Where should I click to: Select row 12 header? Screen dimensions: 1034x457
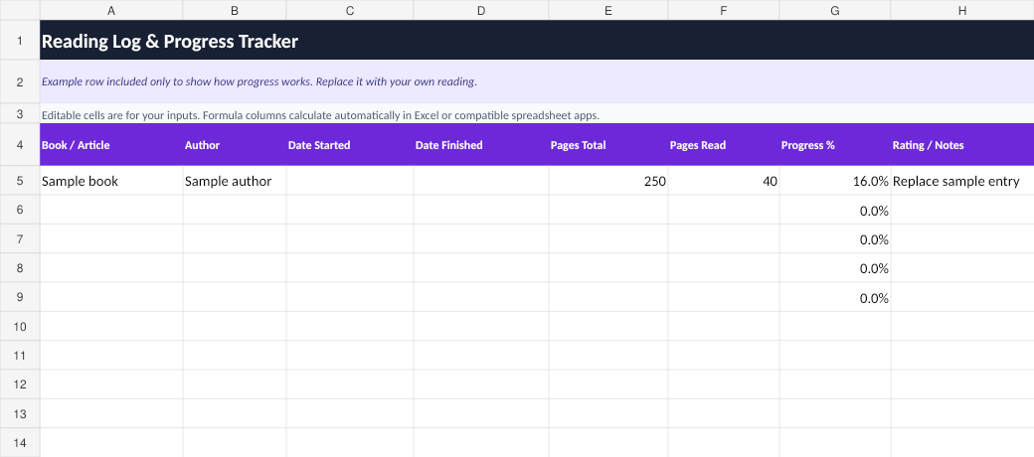[20, 384]
